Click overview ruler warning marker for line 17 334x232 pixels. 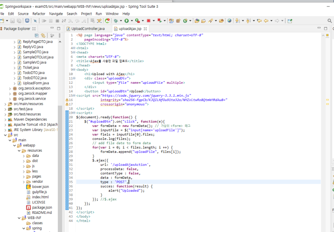tap(328, 104)
